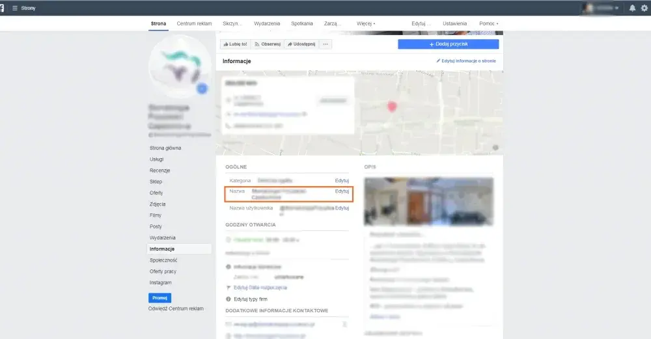Open the Spotkania tab
Screen dimensions: 651x339
pyautogui.click(x=302, y=23)
